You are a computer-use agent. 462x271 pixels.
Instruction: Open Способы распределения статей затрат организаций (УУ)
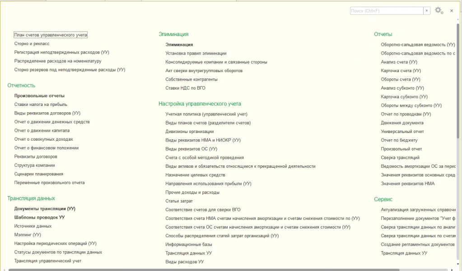point(222,236)
